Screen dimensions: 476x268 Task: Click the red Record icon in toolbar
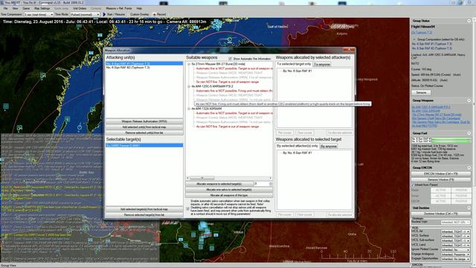[154, 14]
